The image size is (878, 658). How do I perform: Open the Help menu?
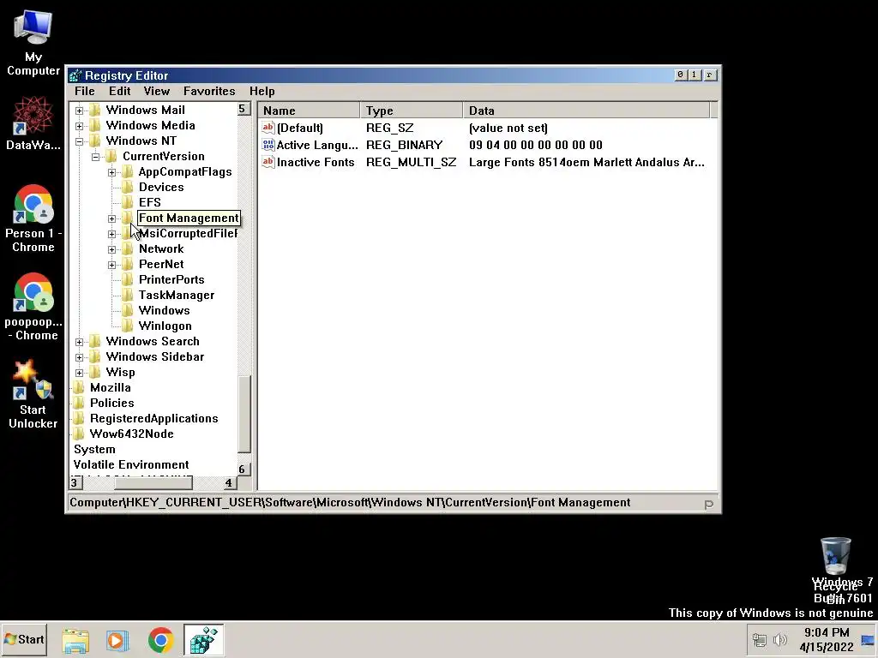coord(262,91)
